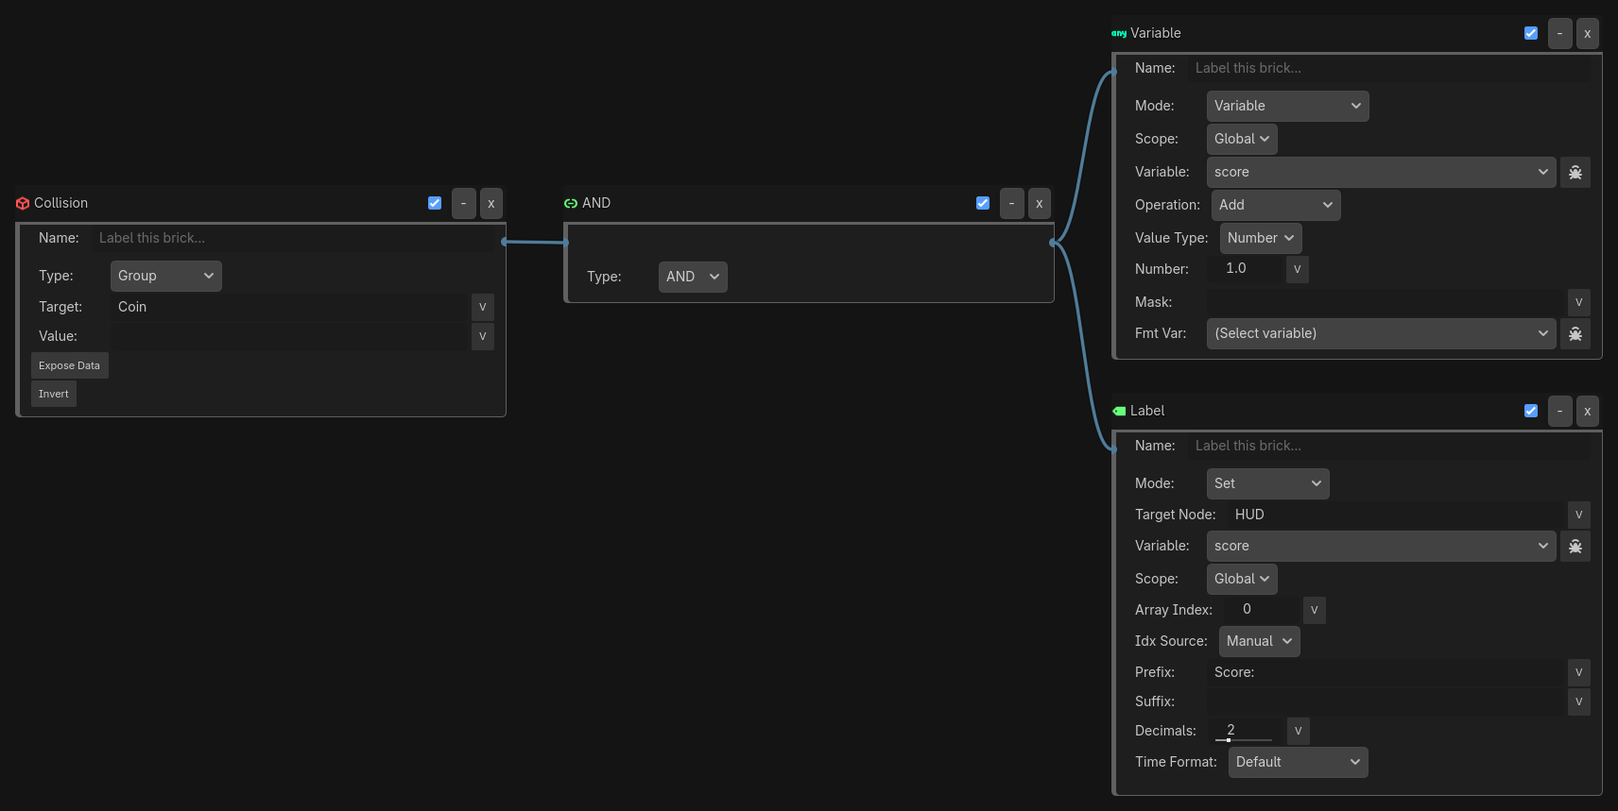Image resolution: width=1618 pixels, height=811 pixels.
Task: Collapse the AND brick with minus button
Action: [x=1011, y=203]
